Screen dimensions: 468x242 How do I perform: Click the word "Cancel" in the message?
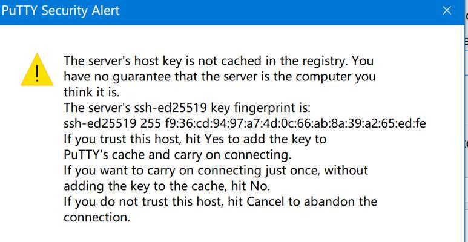pos(266,201)
